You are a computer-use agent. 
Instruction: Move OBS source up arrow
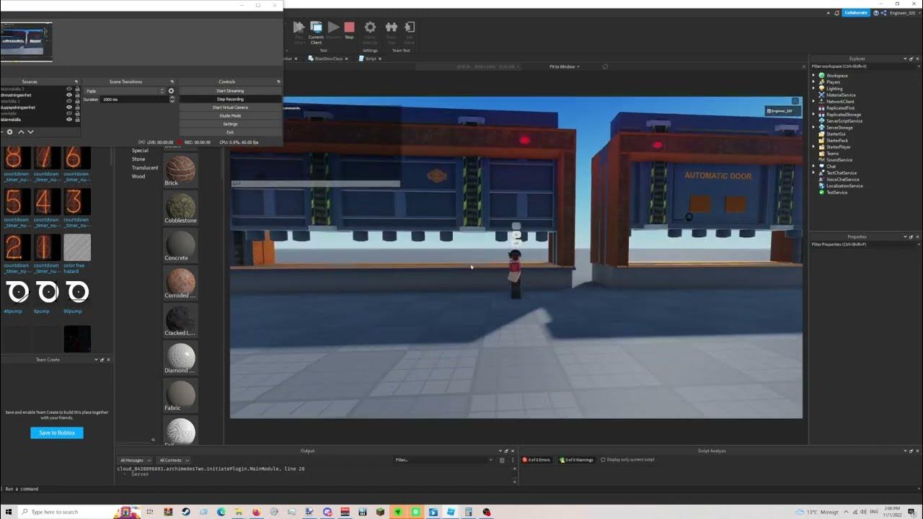coord(21,132)
